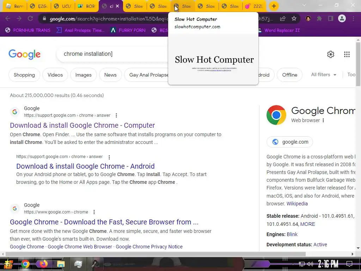This screenshot has width=361, height=271.
Task: Open a new tab with plus button
Action: tap(274, 6)
